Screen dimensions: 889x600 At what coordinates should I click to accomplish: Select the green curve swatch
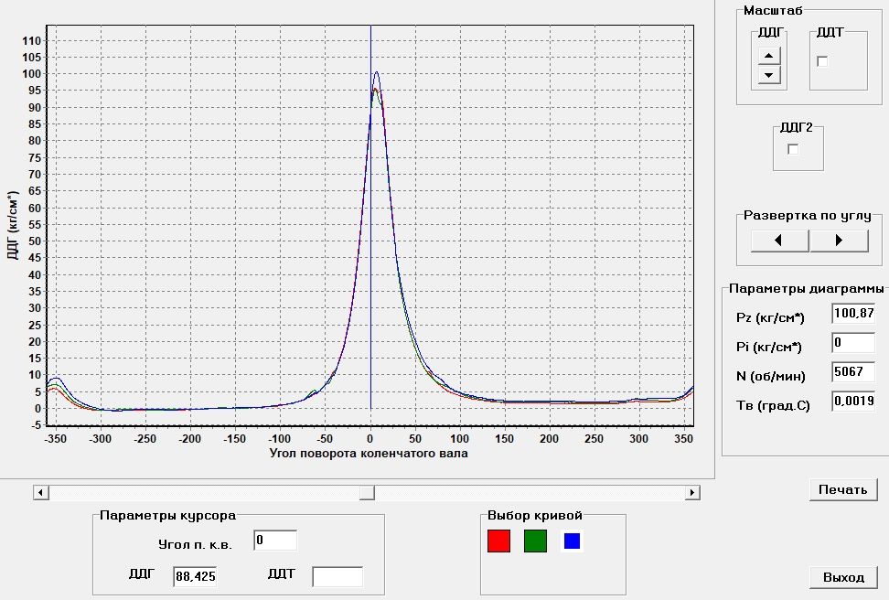point(535,541)
